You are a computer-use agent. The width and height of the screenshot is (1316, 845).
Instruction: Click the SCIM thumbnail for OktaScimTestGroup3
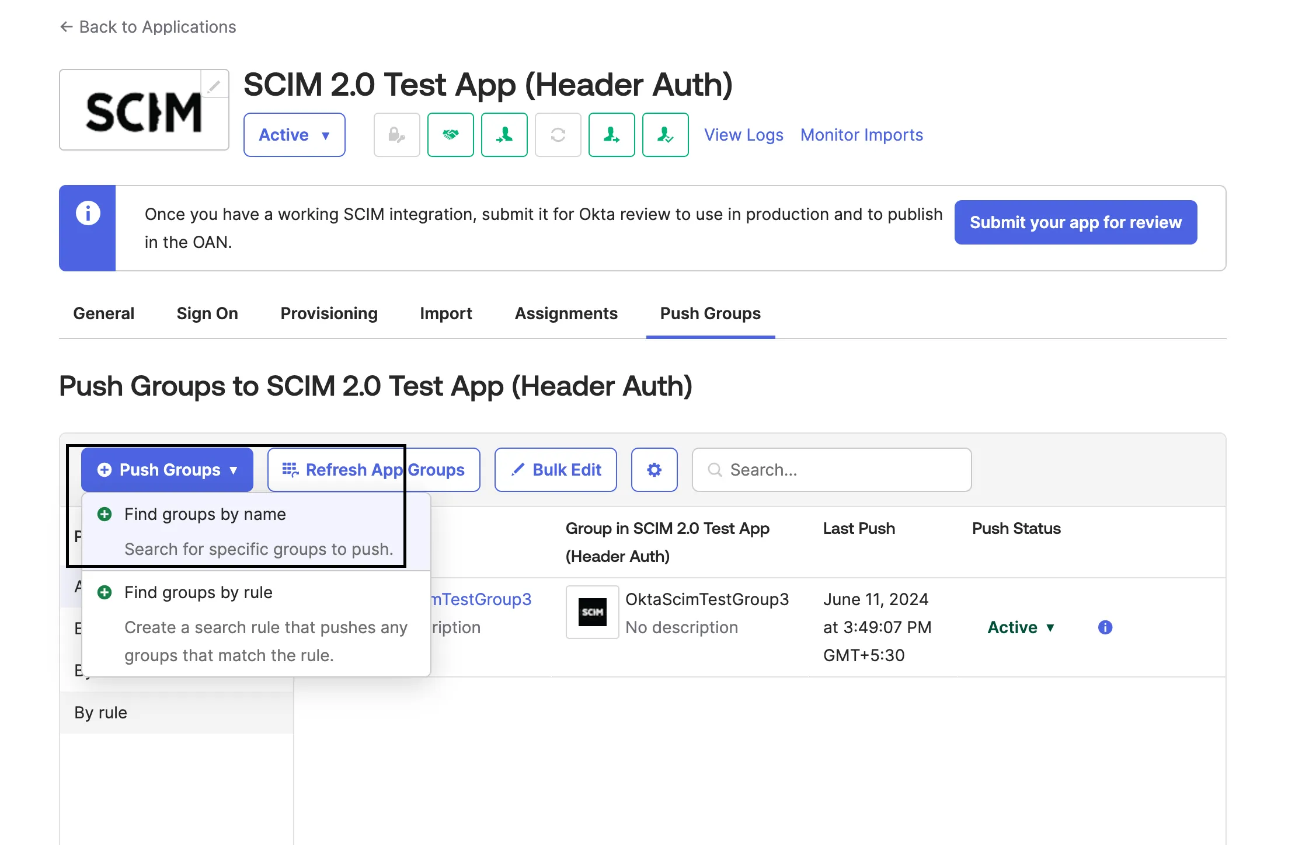[593, 612]
